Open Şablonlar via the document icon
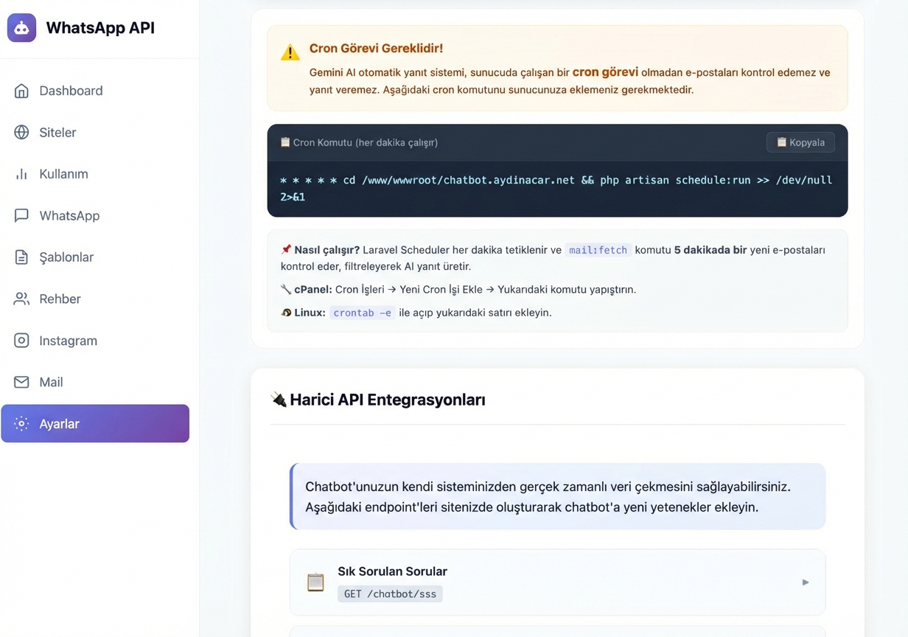The height and width of the screenshot is (637, 908). 22,257
